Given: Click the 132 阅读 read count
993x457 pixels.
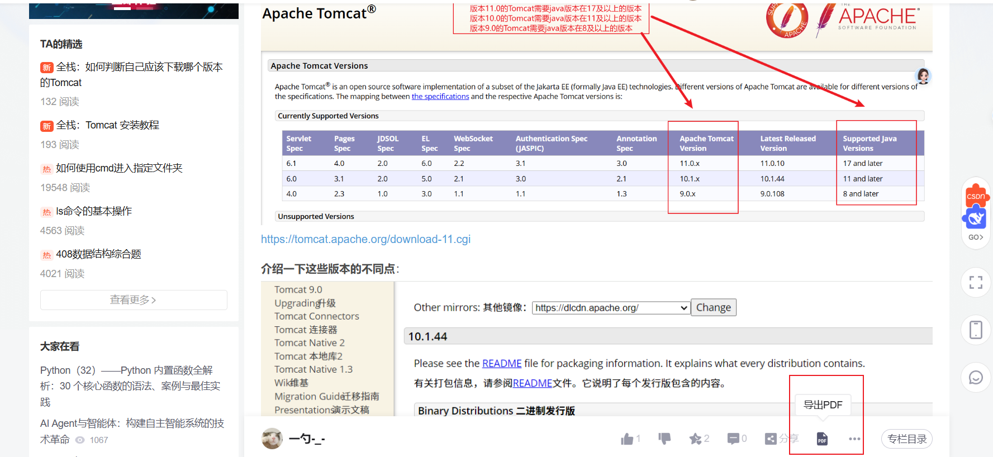Looking at the screenshot, I should (60, 102).
